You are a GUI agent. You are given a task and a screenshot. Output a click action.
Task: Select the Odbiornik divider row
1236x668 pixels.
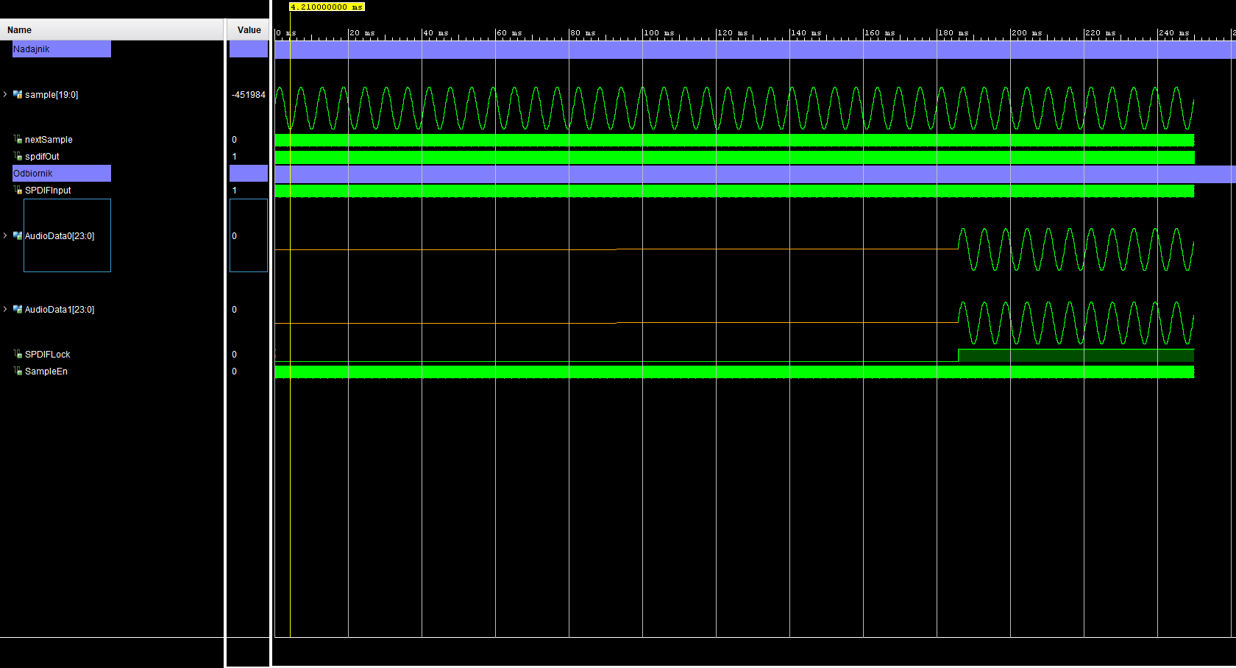pyautogui.click(x=61, y=174)
